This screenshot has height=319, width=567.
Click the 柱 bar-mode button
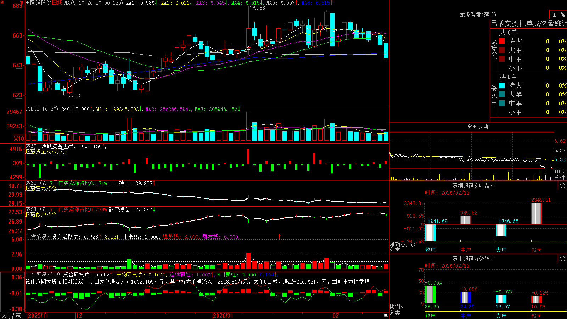(553, 14)
